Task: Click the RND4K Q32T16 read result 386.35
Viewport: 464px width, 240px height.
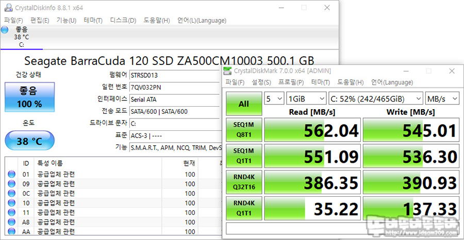Action: pos(312,182)
